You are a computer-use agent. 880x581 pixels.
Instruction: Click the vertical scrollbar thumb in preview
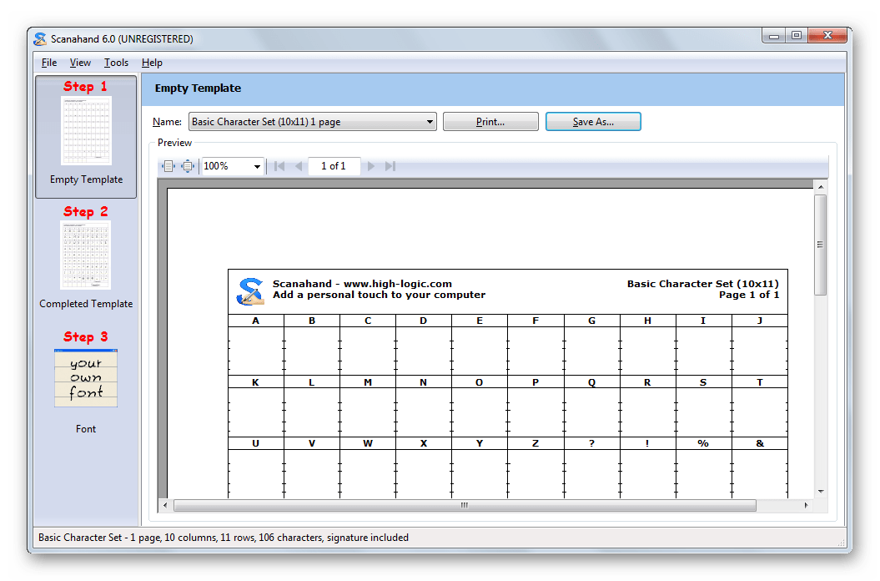(821, 245)
